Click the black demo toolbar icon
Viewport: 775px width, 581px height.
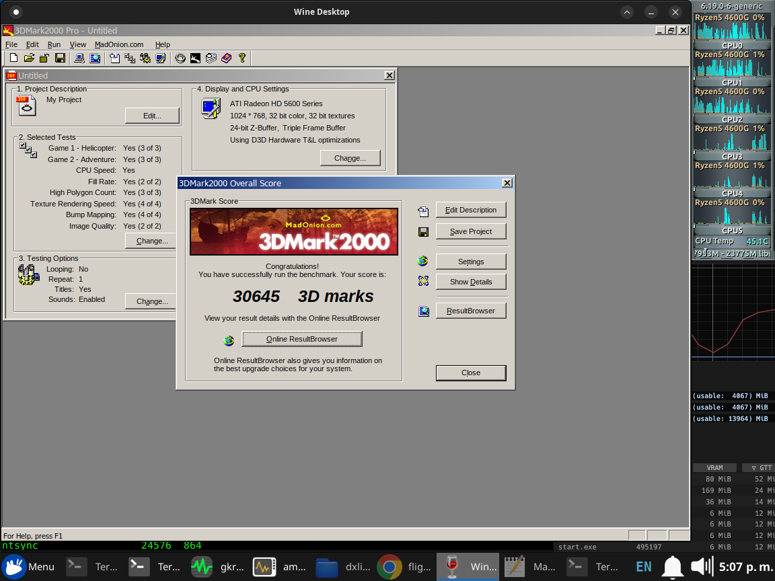click(x=196, y=59)
